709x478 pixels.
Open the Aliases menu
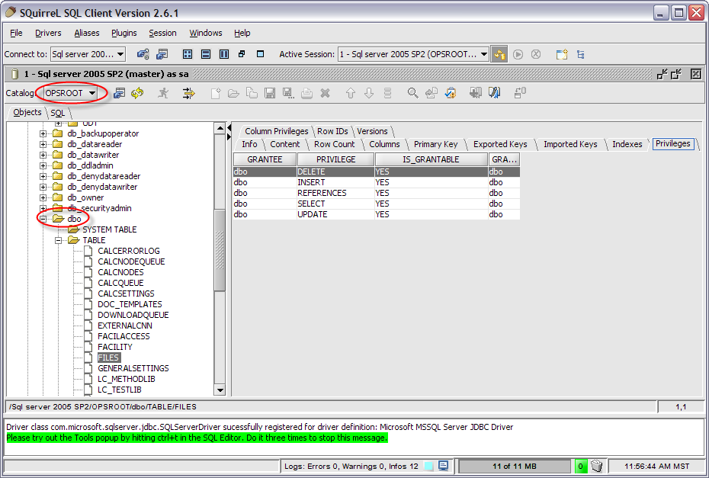pos(87,33)
